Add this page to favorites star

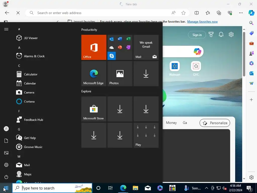click(x=183, y=13)
